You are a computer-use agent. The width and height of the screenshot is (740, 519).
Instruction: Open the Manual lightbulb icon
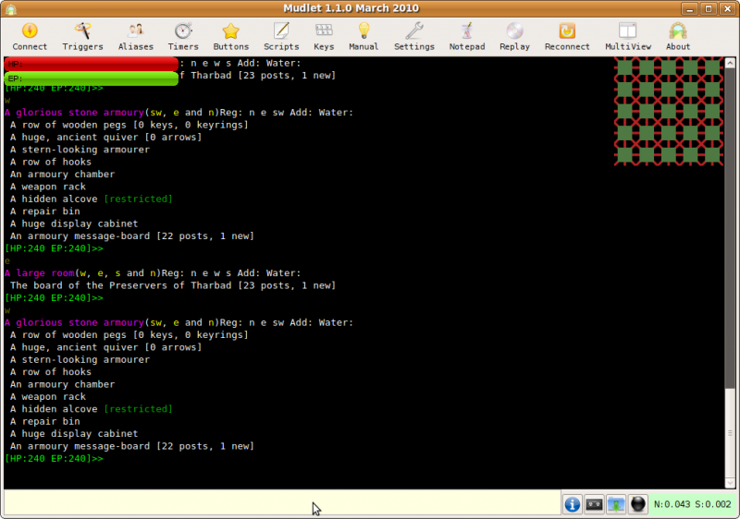364,36
